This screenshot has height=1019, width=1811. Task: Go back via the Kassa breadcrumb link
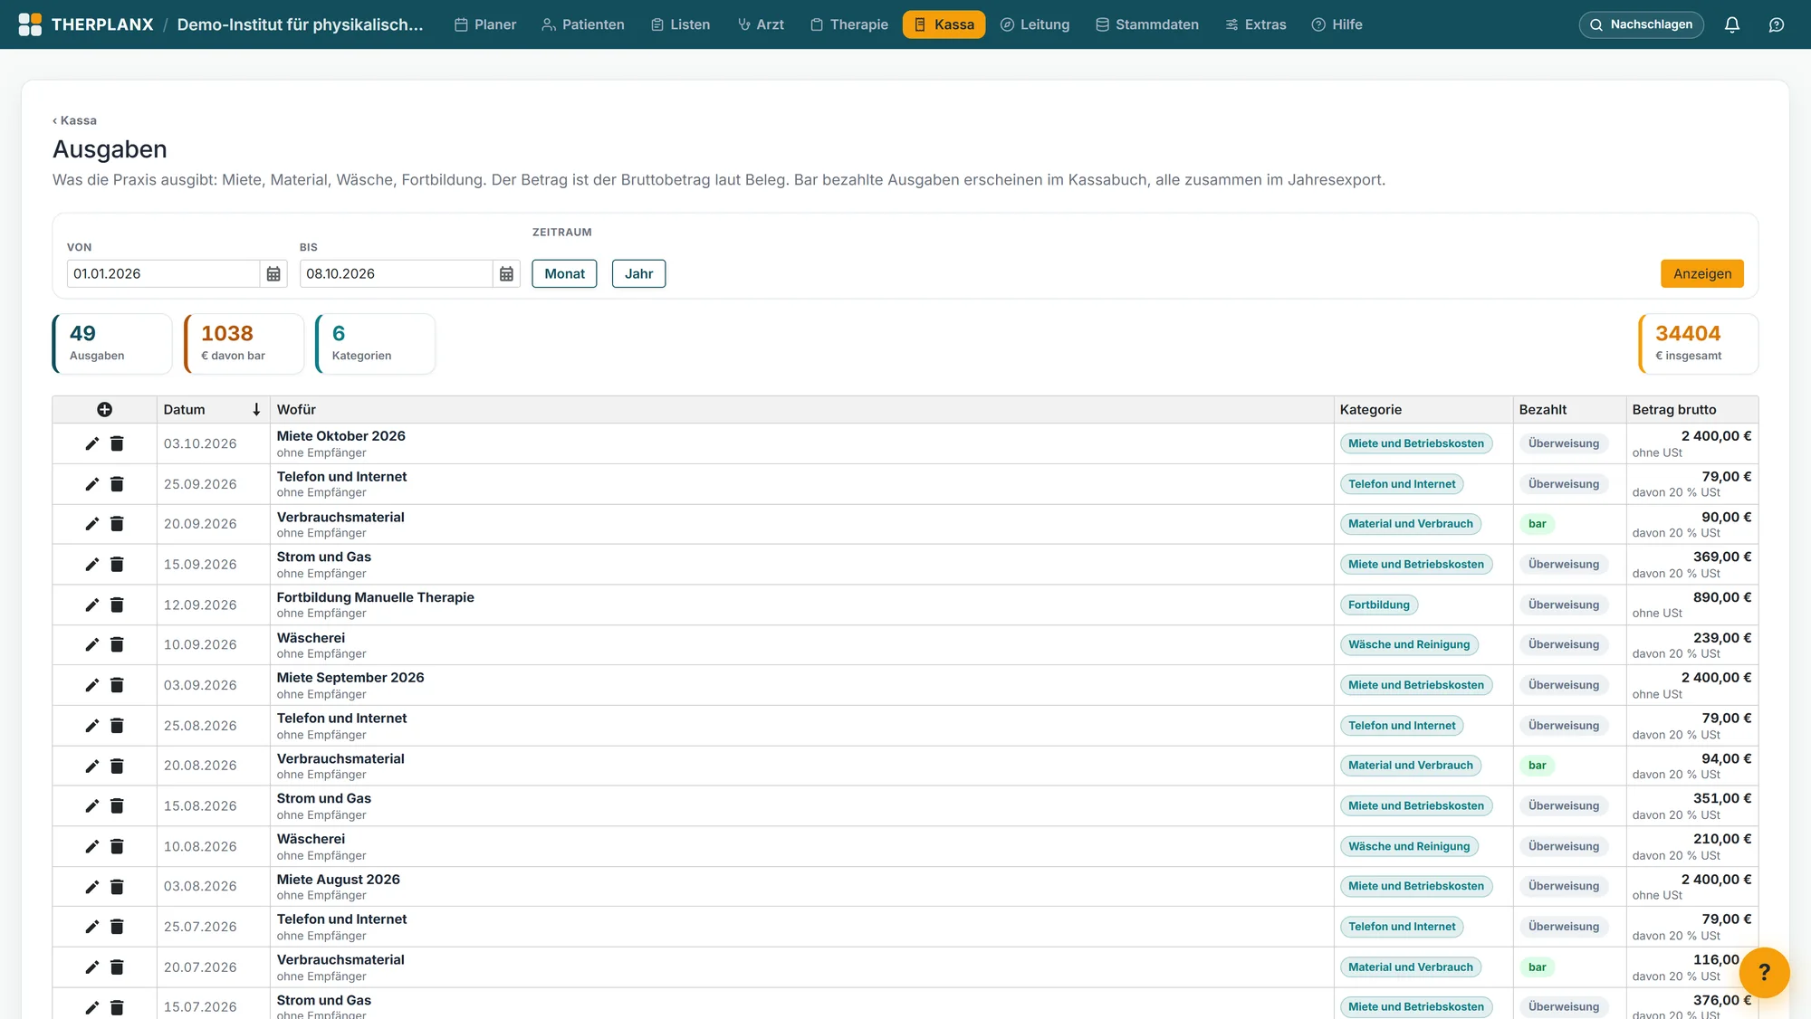point(74,120)
